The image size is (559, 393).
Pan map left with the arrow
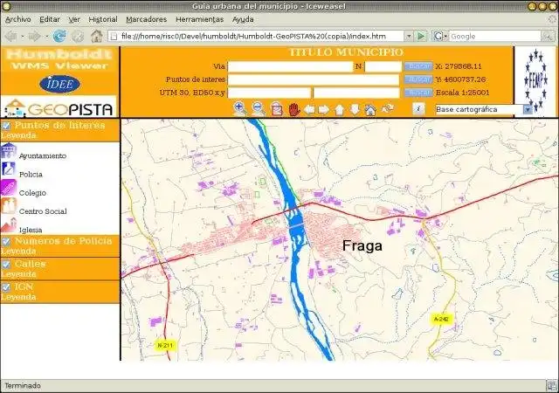[x=308, y=109]
